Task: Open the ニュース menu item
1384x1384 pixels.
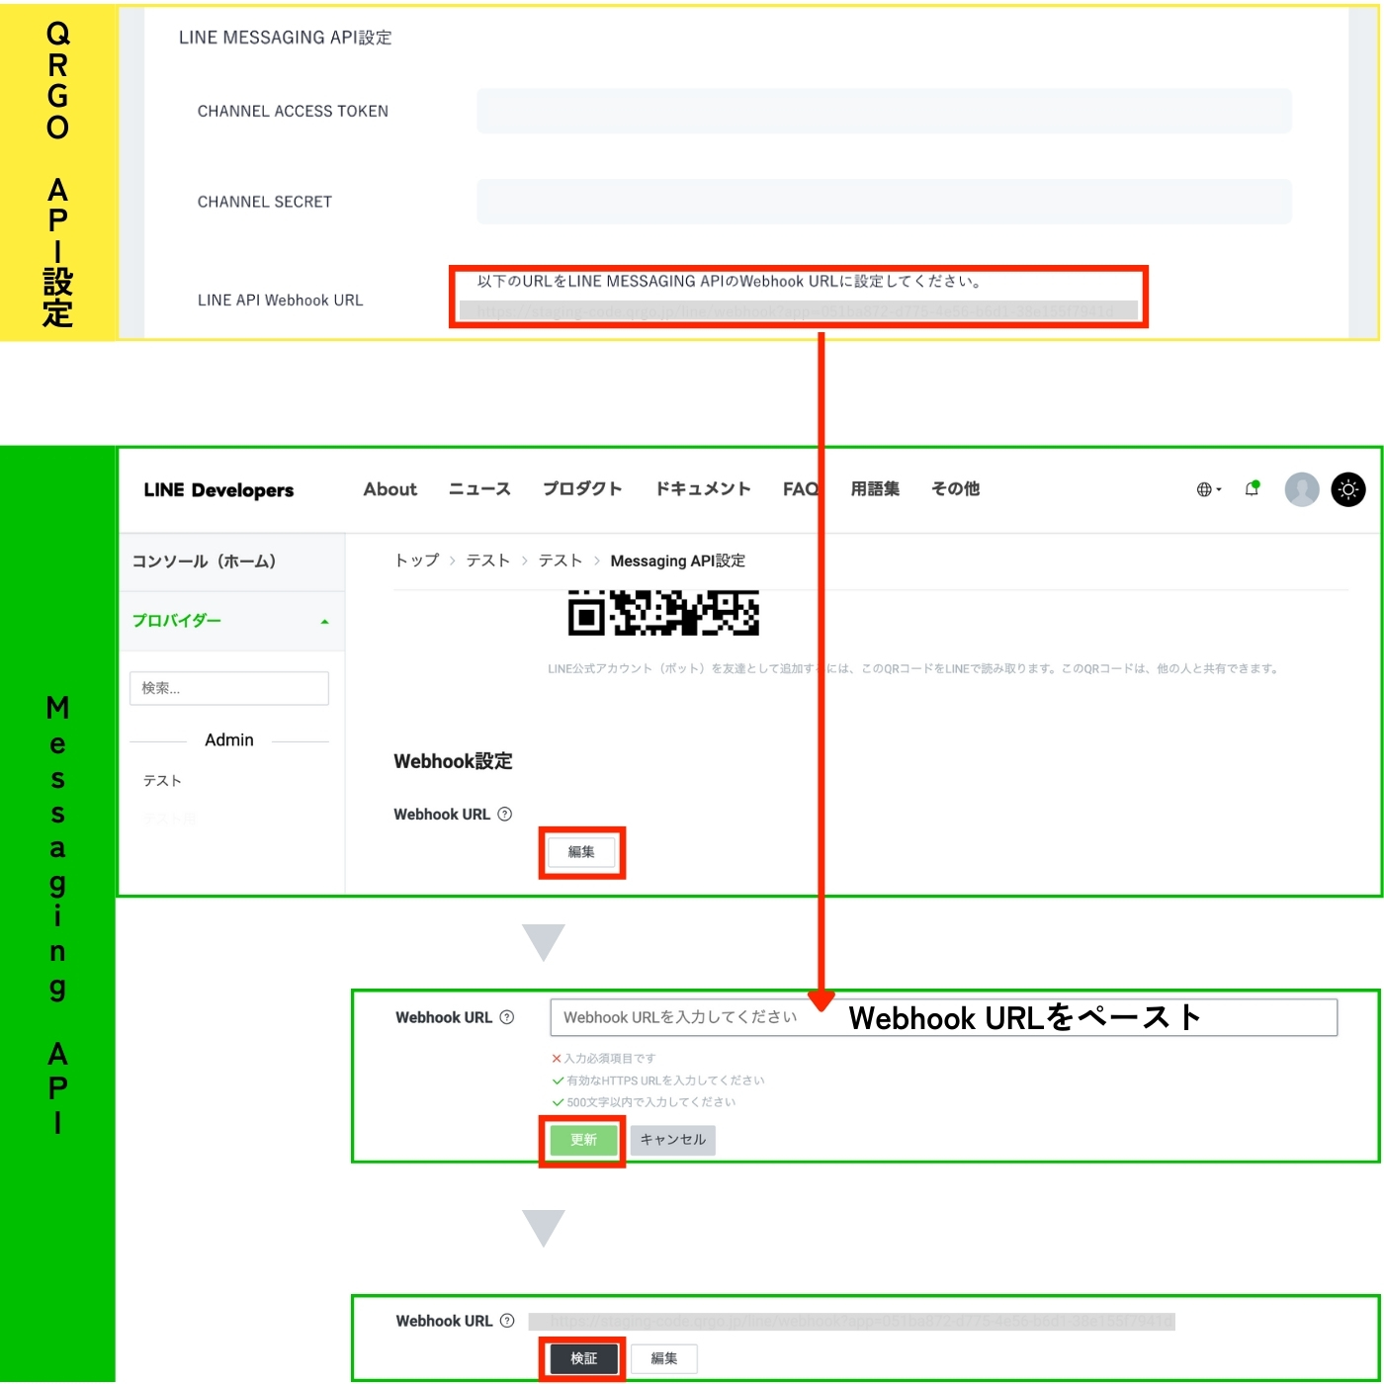Action: (479, 489)
